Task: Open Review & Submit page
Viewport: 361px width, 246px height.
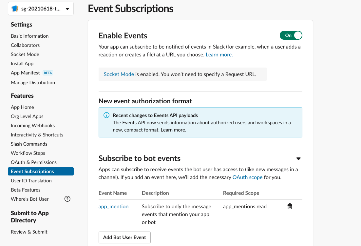Action: pos(29,232)
